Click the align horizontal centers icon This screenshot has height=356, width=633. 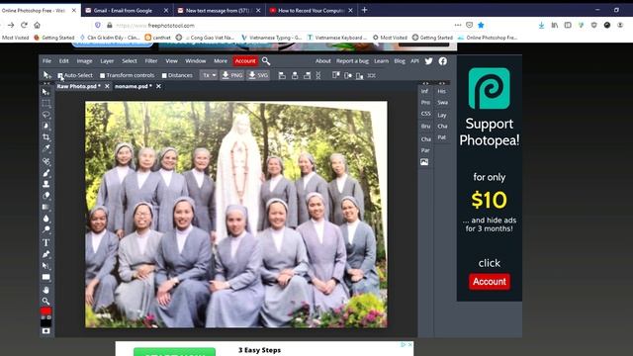click(295, 75)
